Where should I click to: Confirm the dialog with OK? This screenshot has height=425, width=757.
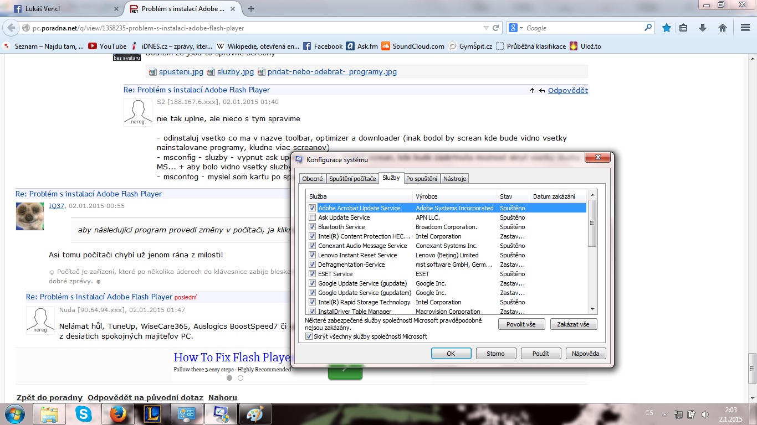click(x=451, y=354)
